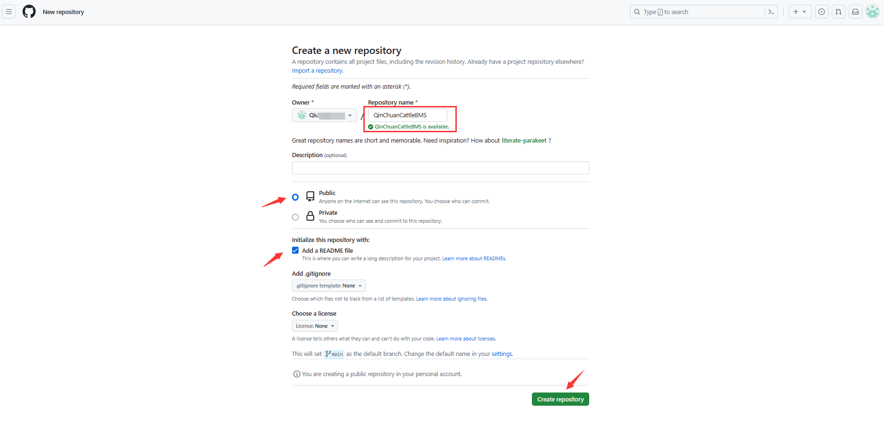
Task: Expand the .gitignore template dropdown
Action: 329,286
